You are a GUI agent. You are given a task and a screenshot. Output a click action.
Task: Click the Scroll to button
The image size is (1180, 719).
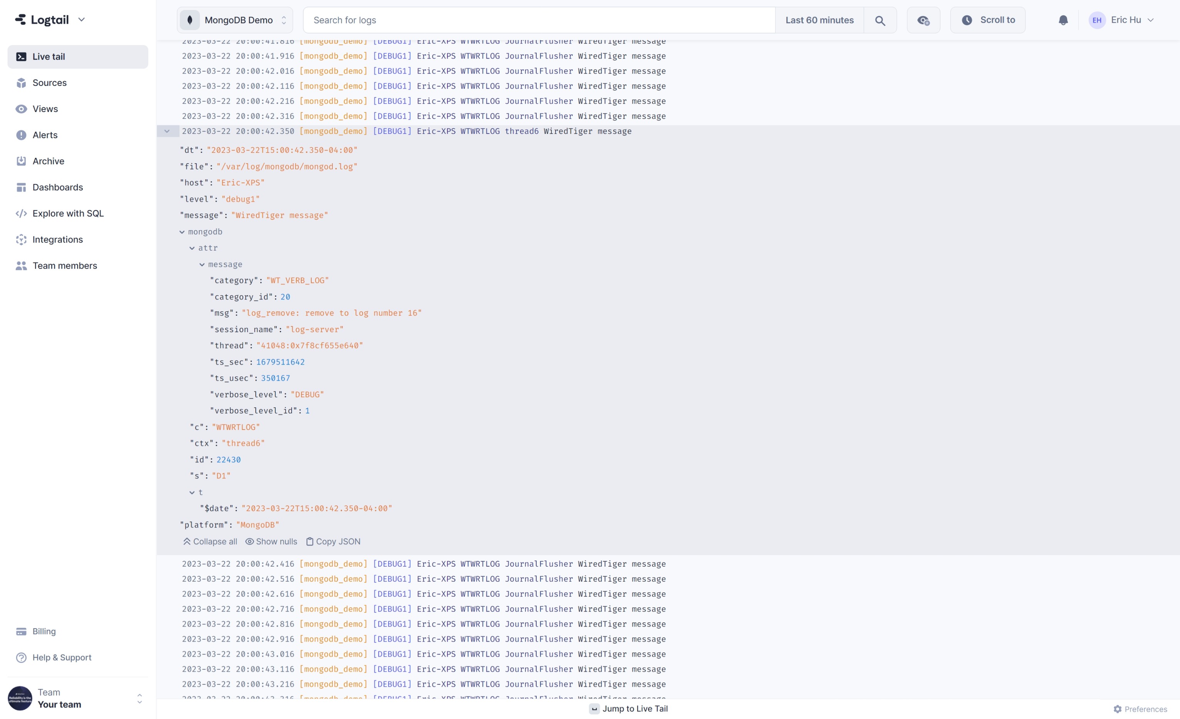coord(987,20)
